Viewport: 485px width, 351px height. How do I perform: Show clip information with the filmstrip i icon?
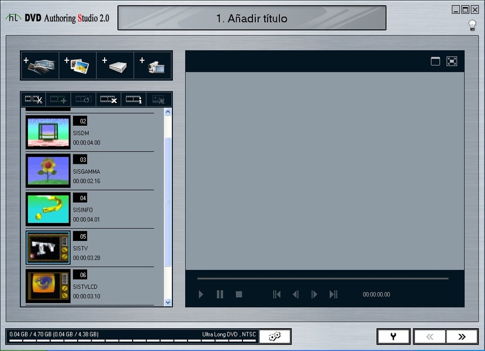[x=134, y=99]
